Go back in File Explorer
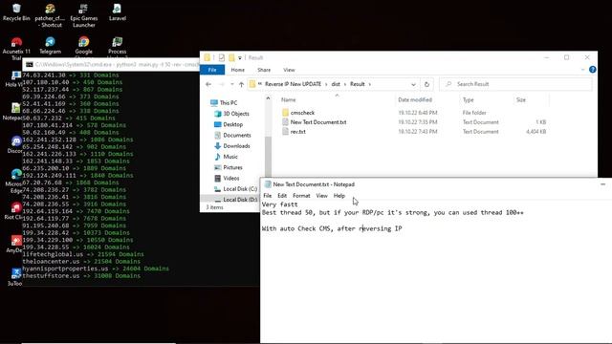Screen dimensions: 612x344 208,84
